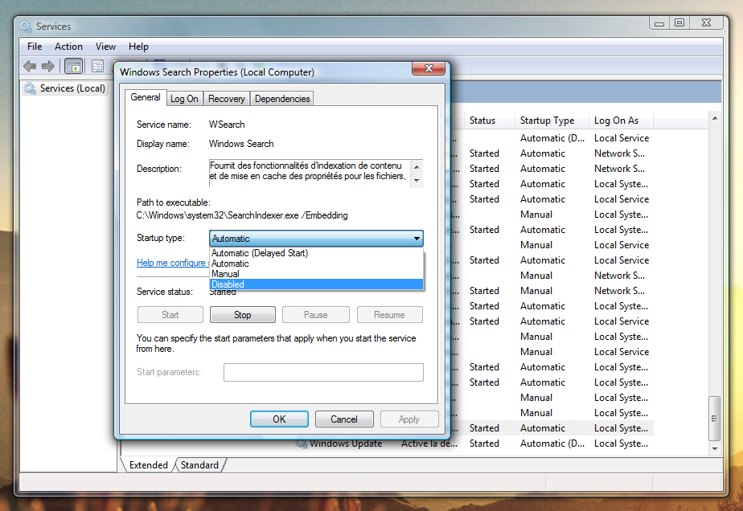Switch to the General tab
This screenshot has width=743, height=511.
click(x=146, y=97)
